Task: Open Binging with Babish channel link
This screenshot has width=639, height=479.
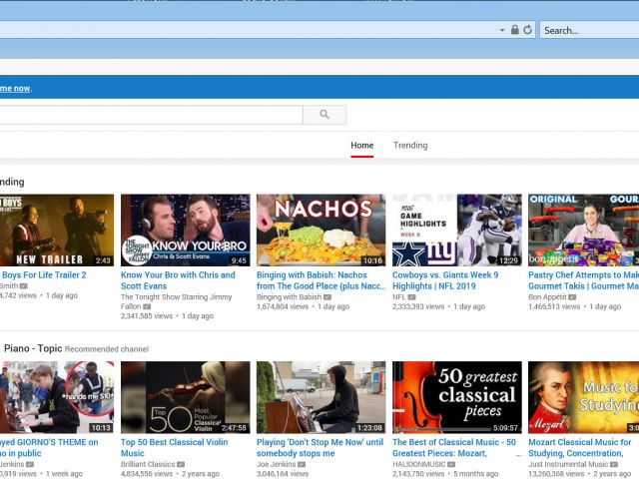Action: click(x=289, y=297)
